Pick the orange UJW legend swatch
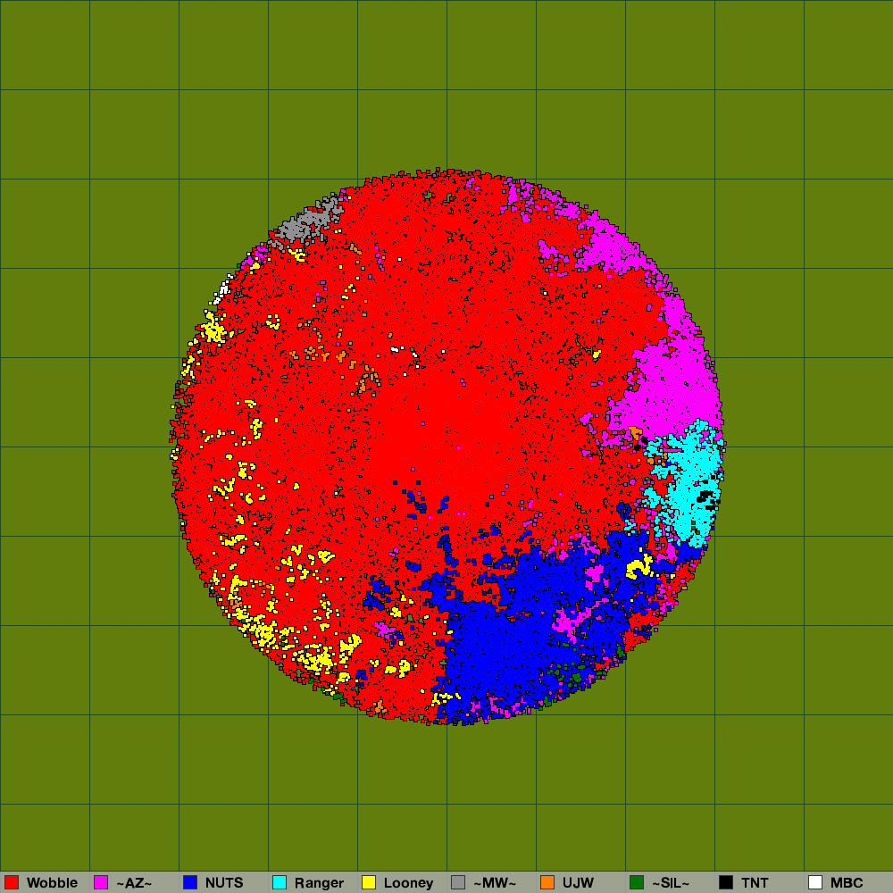Screen dimensions: 893x893 tap(547, 882)
